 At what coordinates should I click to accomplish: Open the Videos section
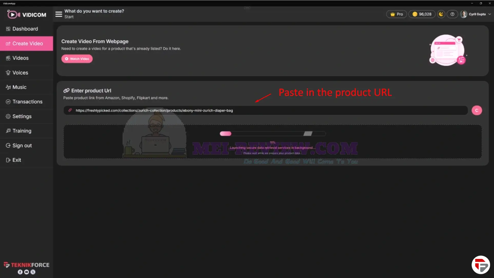click(x=27, y=58)
